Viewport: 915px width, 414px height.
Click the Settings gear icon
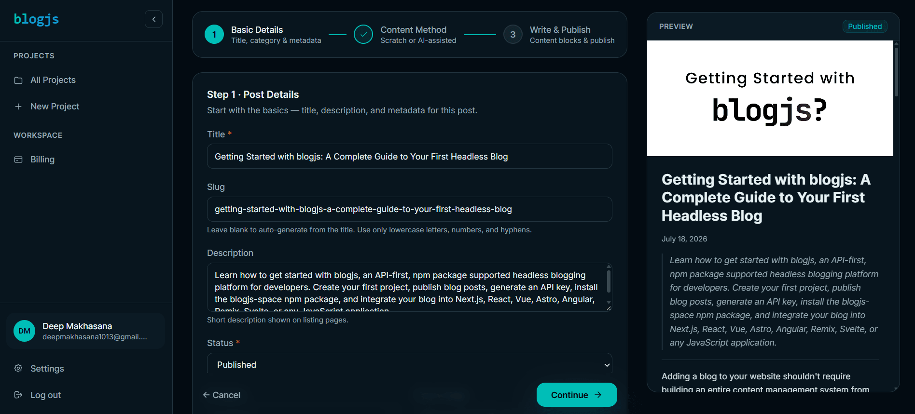pyautogui.click(x=18, y=368)
